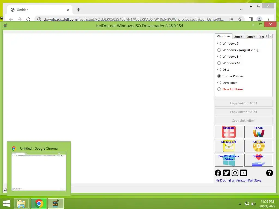Switch to the Office tab
This screenshot has width=279, height=209.
pyautogui.click(x=238, y=37)
